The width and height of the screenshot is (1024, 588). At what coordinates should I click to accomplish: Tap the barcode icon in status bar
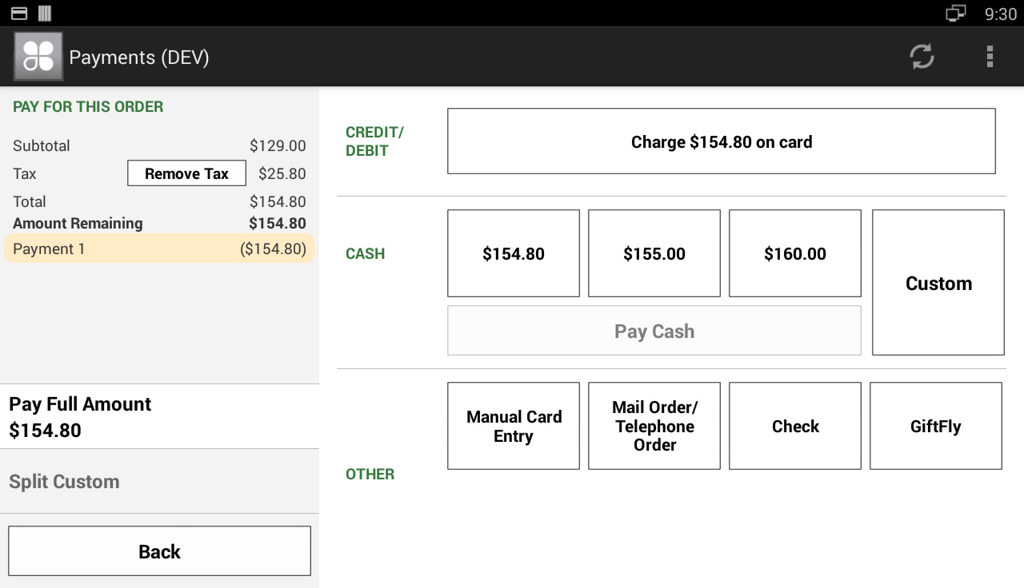pos(44,14)
